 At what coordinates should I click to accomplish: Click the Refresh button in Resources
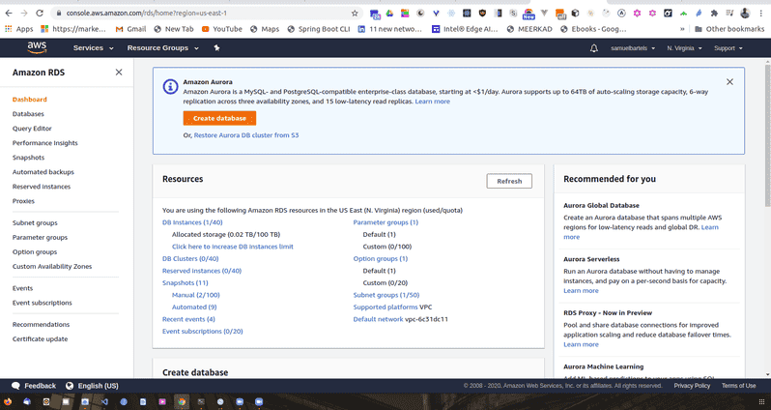[509, 181]
